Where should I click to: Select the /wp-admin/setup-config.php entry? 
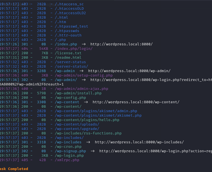84,75
